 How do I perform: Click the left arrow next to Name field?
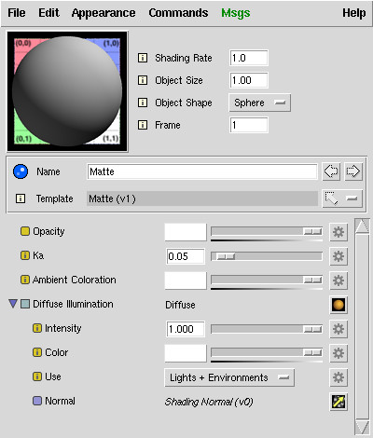pyautogui.click(x=331, y=171)
